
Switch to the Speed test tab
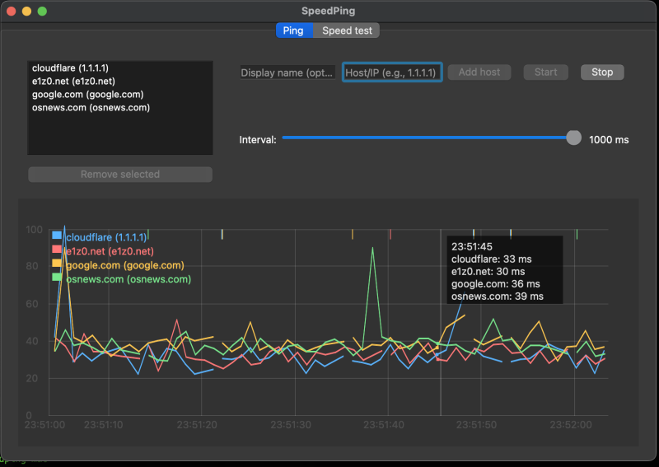[346, 30]
